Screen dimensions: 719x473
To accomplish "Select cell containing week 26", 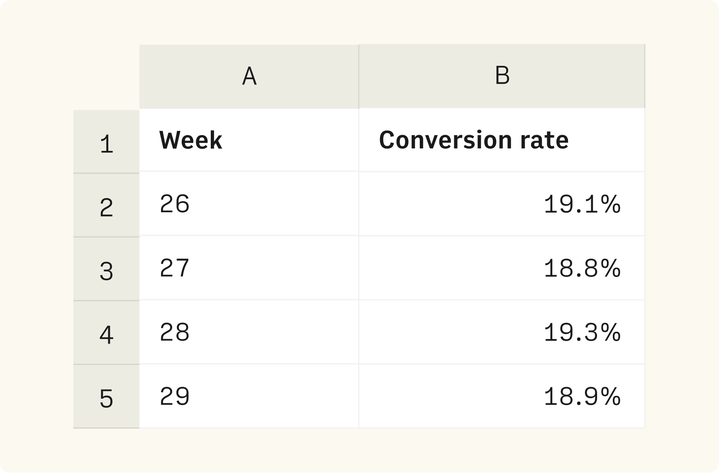I will [249, 204].
